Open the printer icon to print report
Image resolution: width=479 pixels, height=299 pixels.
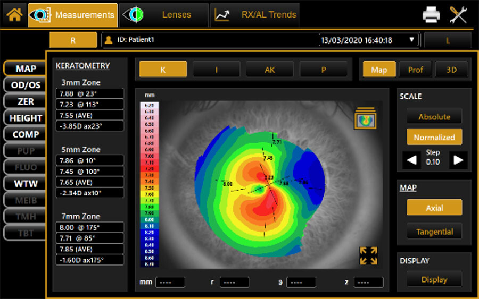click(431, 15)
